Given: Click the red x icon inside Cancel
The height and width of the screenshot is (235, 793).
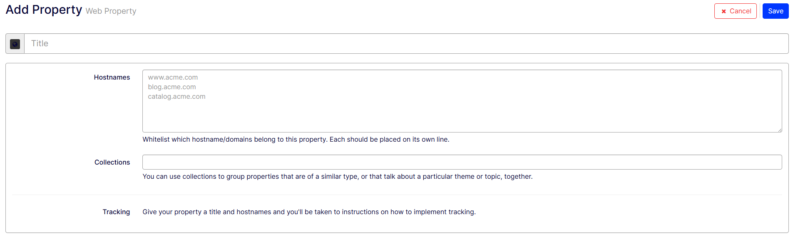Looking at the screenshot, I should point(723,11).
